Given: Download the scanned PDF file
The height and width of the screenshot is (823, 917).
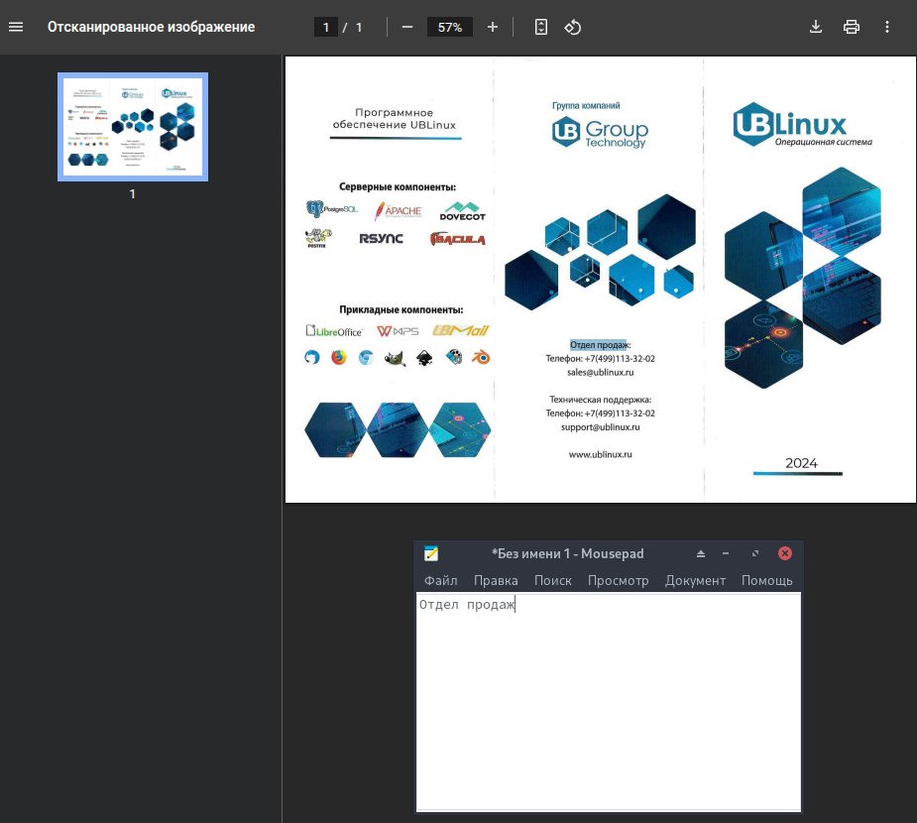Looking at the screenshot, I should (x=816, y=27).
